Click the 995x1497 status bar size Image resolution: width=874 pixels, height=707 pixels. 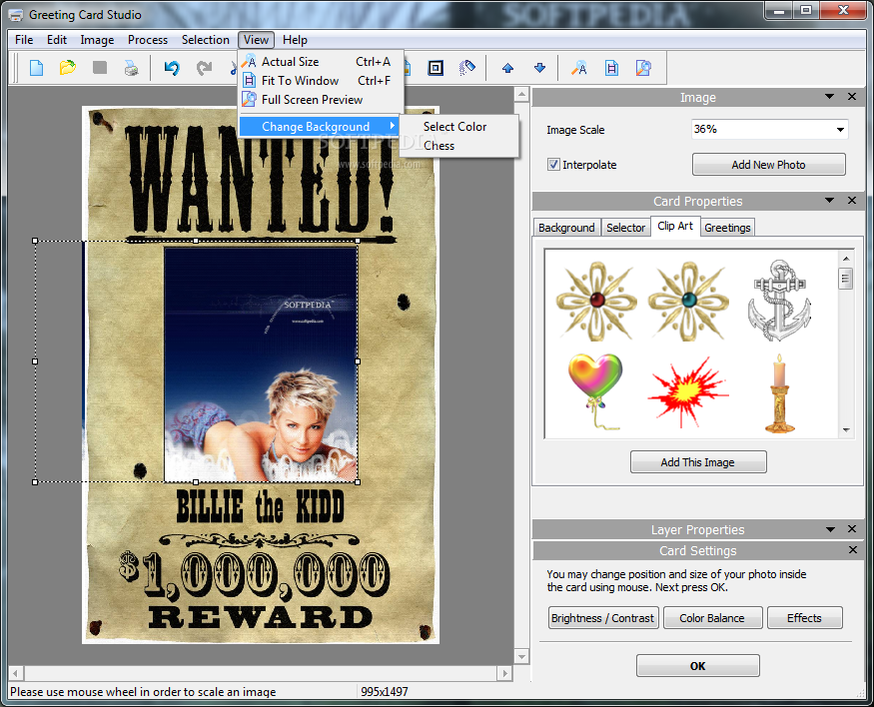[384, 691]
